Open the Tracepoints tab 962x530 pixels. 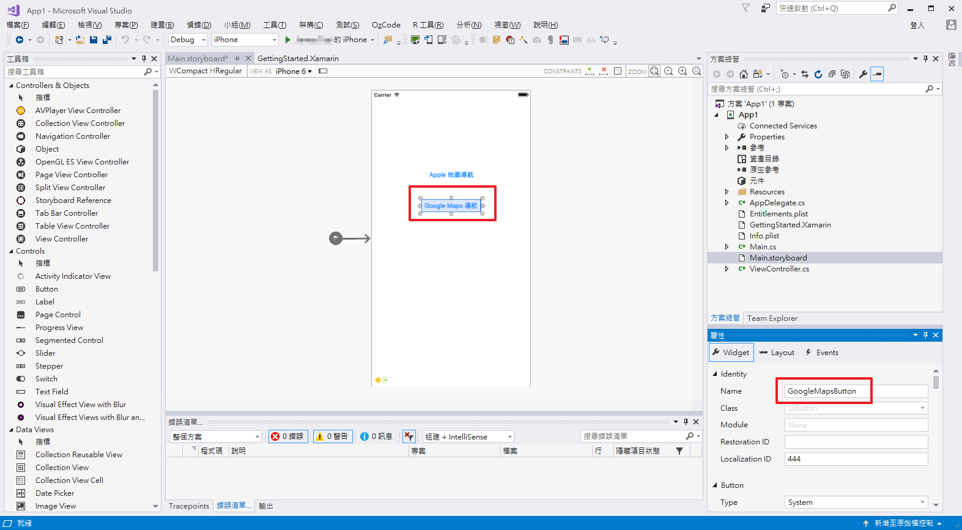[189, 506]
